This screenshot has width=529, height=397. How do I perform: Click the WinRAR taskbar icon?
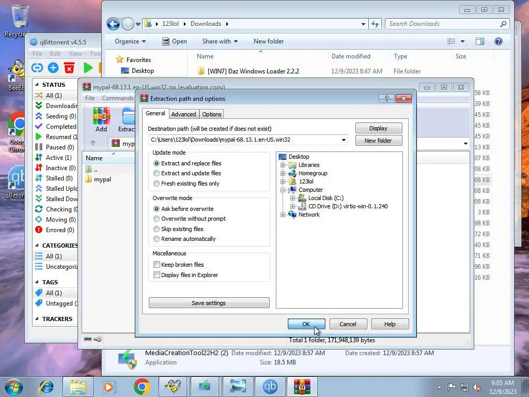pyautogui.click(x=302, y=387)
